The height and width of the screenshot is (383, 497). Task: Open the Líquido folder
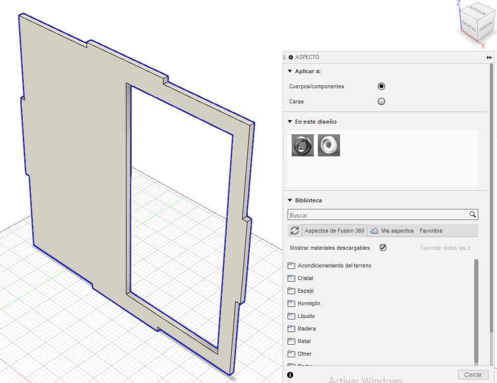301,316
